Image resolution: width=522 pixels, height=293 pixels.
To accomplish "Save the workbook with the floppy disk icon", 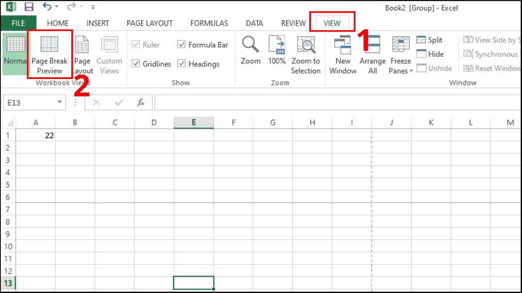I will click(x=29, y=7).
